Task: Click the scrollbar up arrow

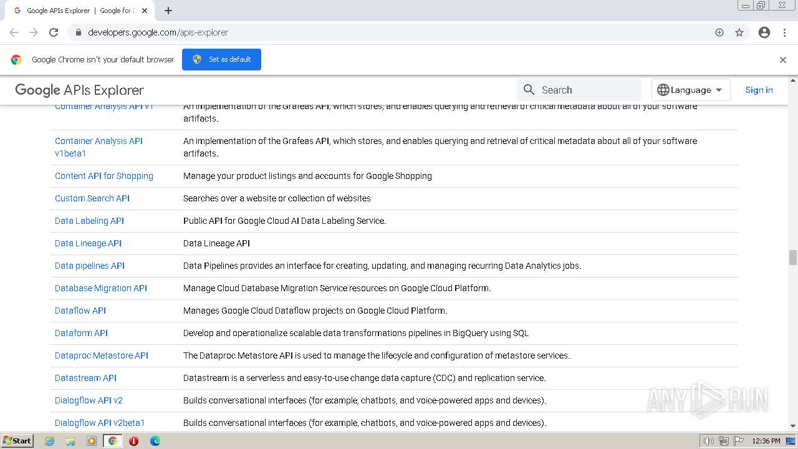Action: point(793,80)
